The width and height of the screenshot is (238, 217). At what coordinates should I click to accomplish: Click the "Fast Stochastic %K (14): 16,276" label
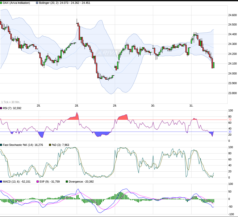click(23, 145)
